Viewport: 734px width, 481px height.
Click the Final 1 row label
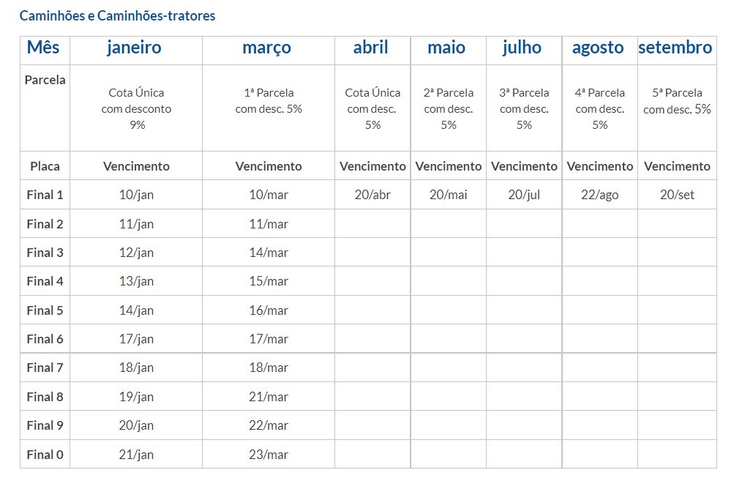45,195
